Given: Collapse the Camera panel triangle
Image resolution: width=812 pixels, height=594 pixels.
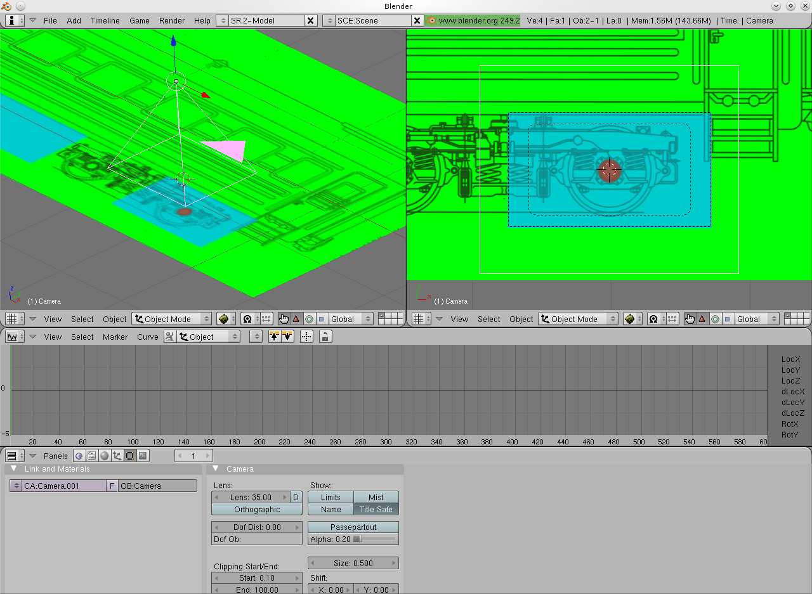Looking at the screenshot, I should coord(216,468).
